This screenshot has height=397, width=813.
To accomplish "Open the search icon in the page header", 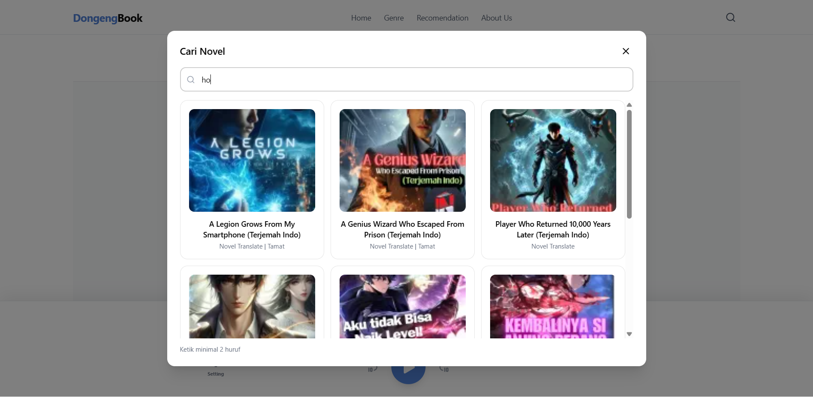I will (730, 18).
